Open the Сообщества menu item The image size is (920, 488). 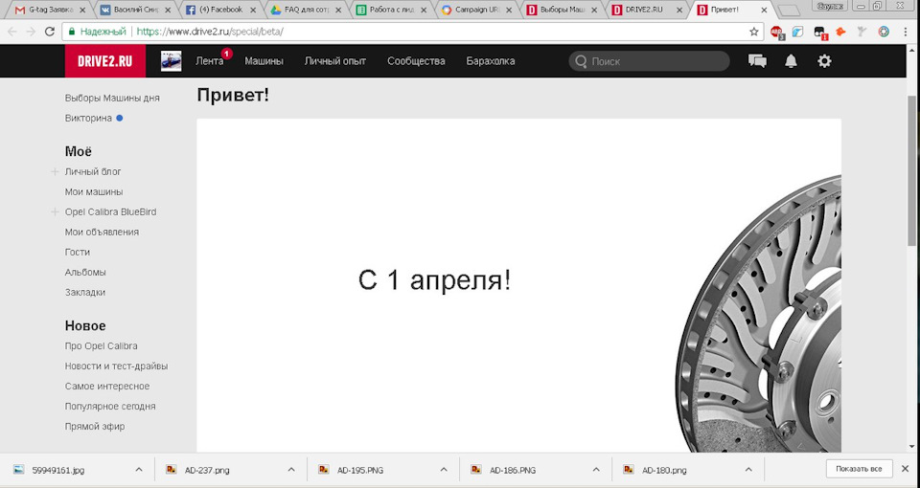(x=416, y=61)
